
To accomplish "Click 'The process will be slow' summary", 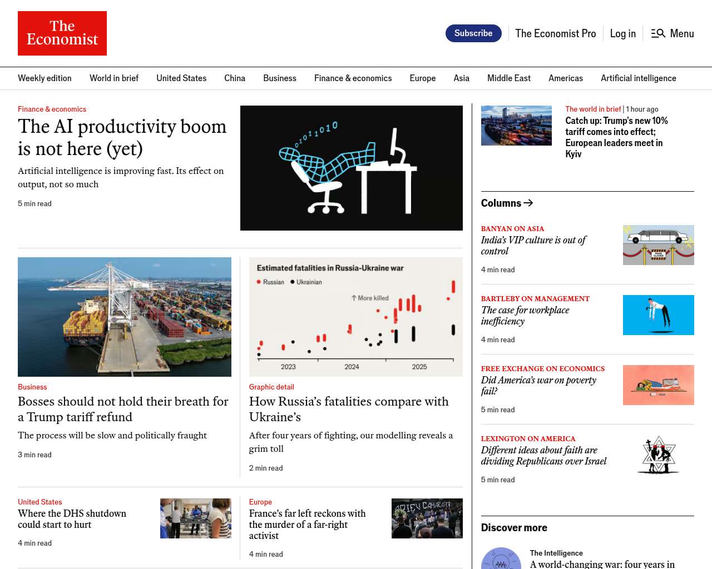I will 112,436.
